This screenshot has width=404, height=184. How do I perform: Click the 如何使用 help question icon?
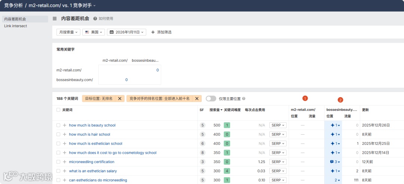coord(95,19)
